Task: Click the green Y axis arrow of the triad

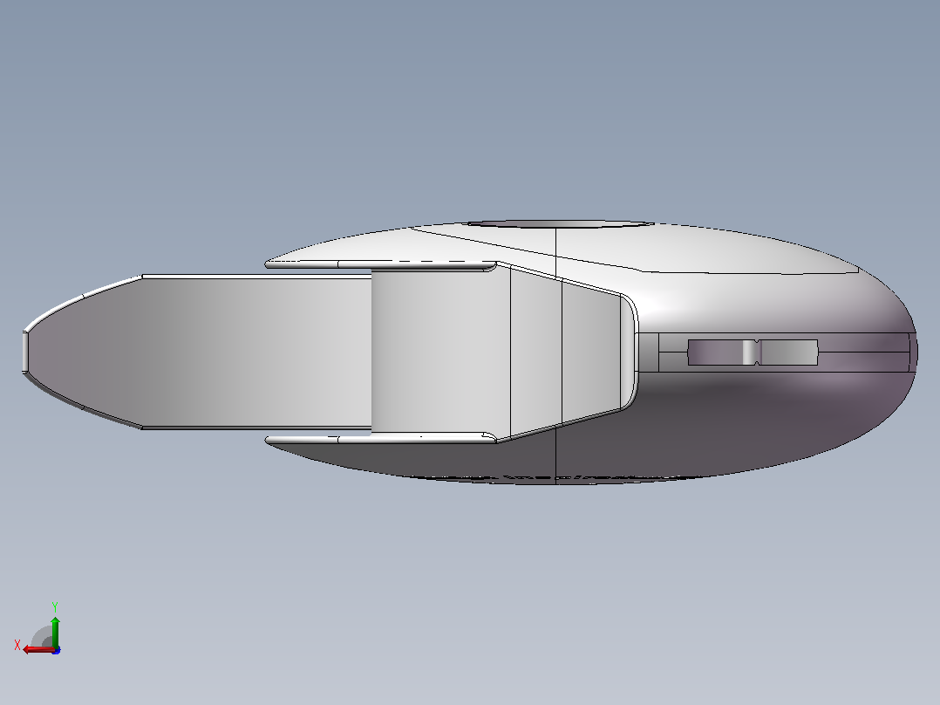Action: [55, 631]
